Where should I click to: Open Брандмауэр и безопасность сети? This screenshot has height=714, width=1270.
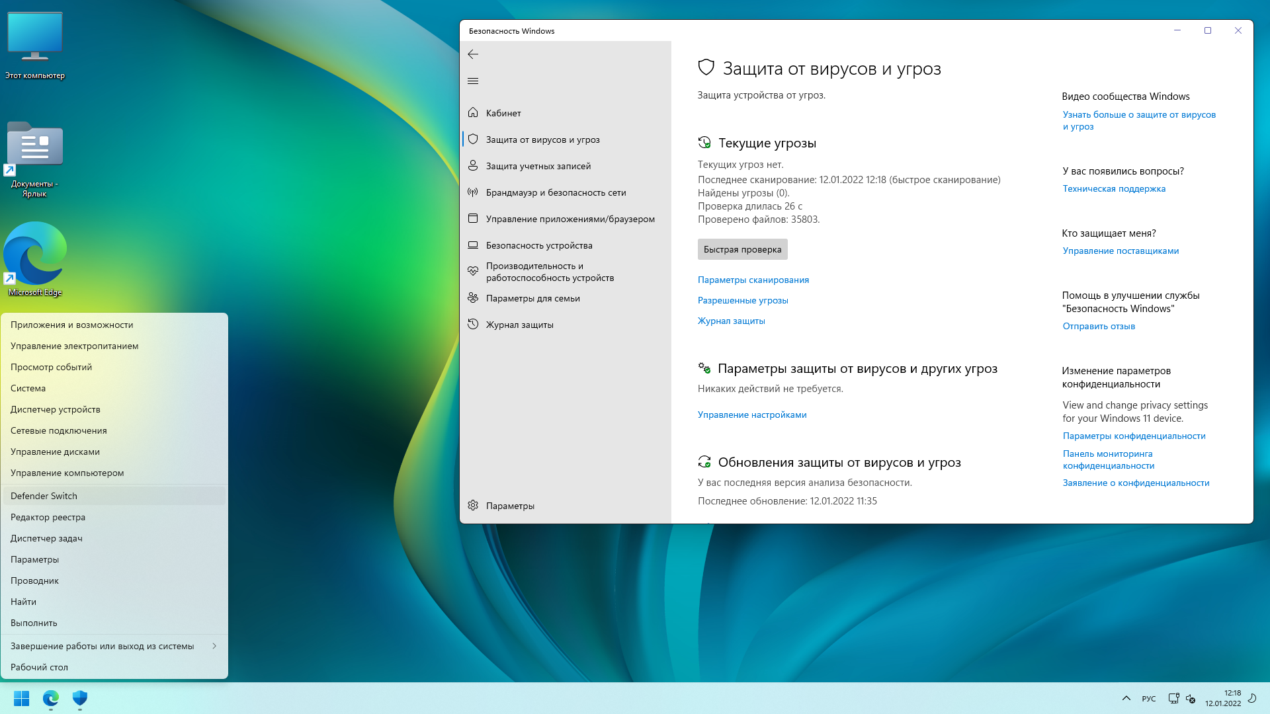566,192
